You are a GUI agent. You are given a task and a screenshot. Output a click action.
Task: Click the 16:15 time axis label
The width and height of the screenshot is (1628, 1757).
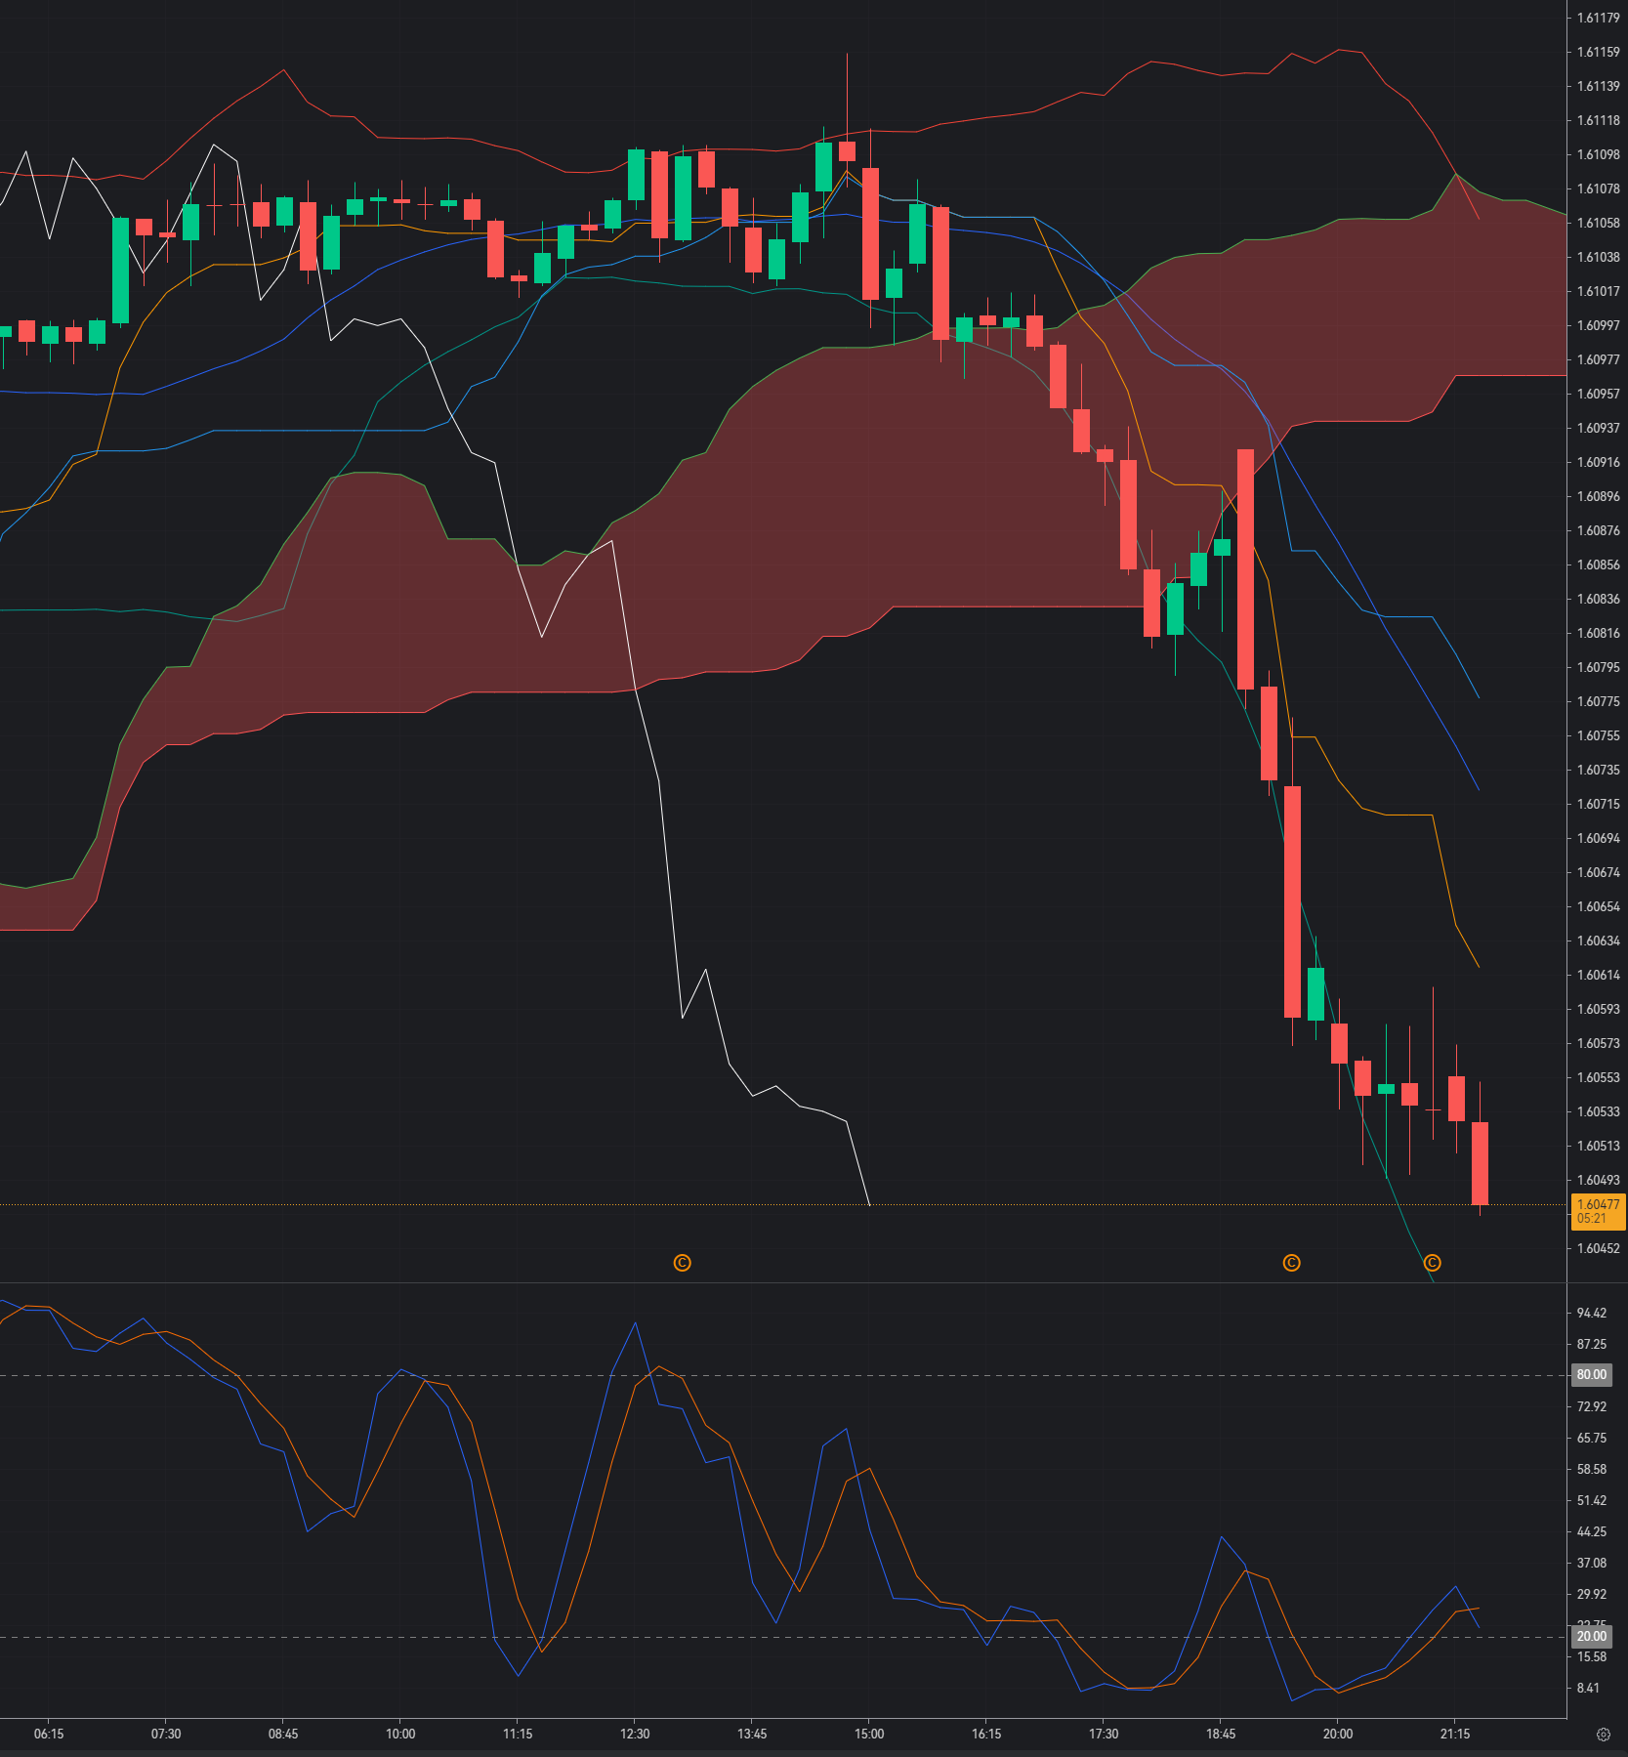click(986, 1734)
